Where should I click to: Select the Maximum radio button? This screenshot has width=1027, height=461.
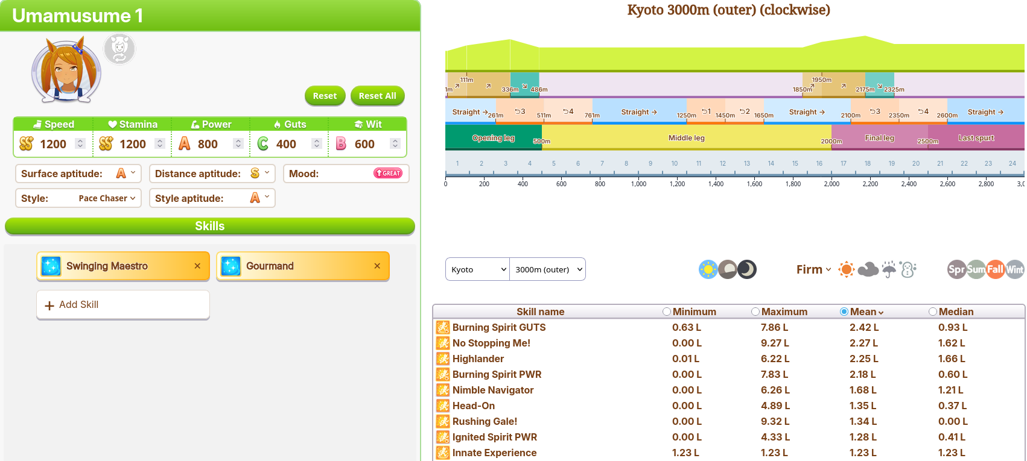coord(755,312)
